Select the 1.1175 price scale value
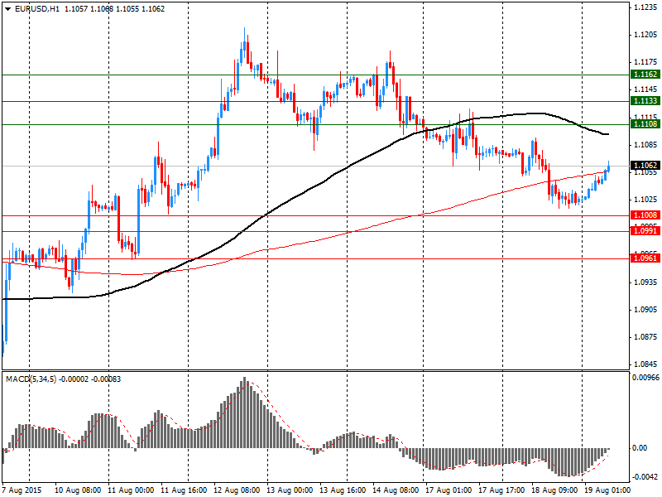Screen dimensions: 662x497 pyautogui.click(x=646, y=62)
